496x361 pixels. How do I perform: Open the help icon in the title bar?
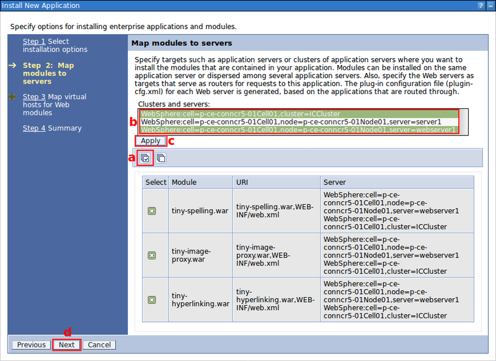pyautogui.click(x=482, y=5)
